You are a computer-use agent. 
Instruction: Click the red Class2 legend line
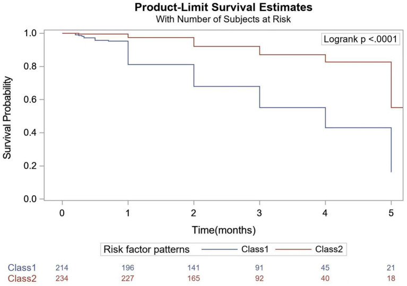click(x=293, y=249)
